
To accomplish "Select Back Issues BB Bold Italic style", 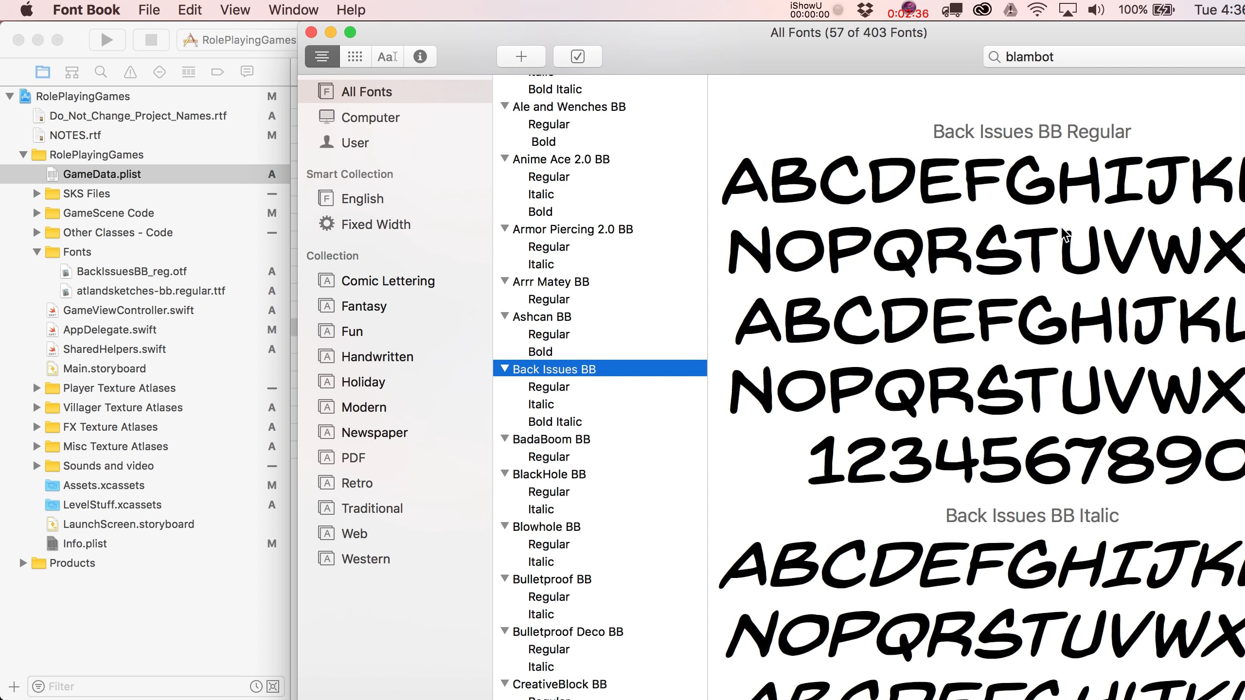I will coord(600,421).
